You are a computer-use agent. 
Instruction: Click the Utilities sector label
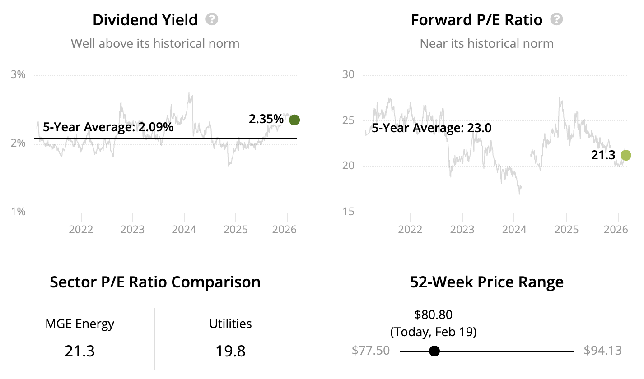230,324
